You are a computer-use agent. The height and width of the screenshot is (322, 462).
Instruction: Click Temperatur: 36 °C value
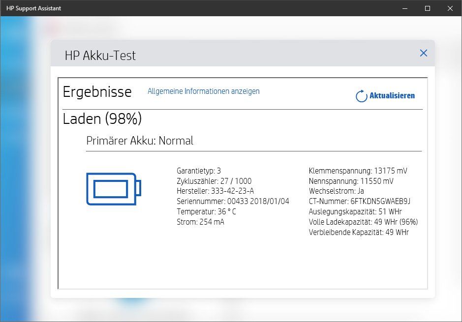tap(206, 211)
